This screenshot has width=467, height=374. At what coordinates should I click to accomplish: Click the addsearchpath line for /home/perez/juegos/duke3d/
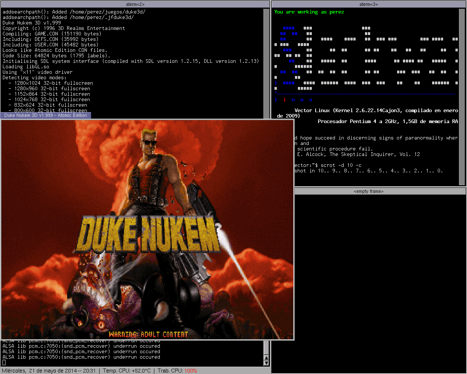point(74,12)
